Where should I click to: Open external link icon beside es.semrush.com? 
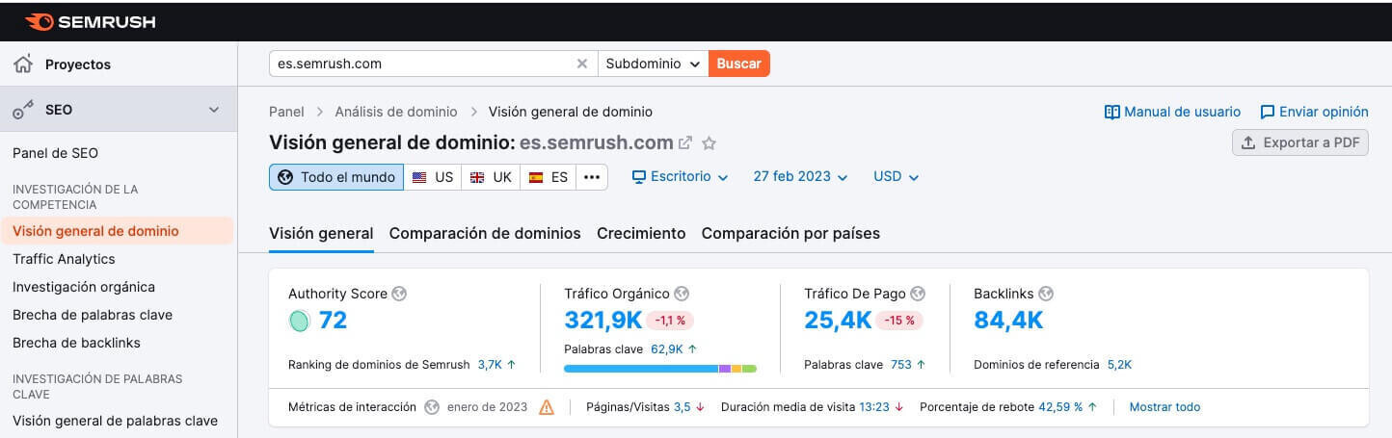685,143
